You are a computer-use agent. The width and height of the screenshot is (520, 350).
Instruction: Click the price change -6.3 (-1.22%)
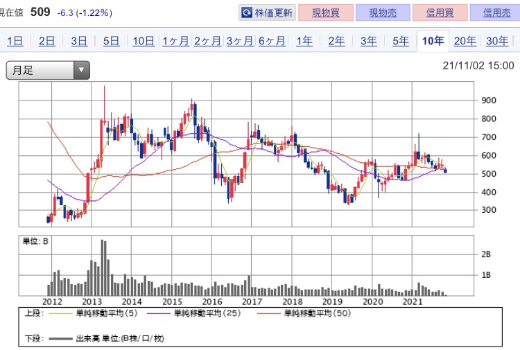coord(85,13)
